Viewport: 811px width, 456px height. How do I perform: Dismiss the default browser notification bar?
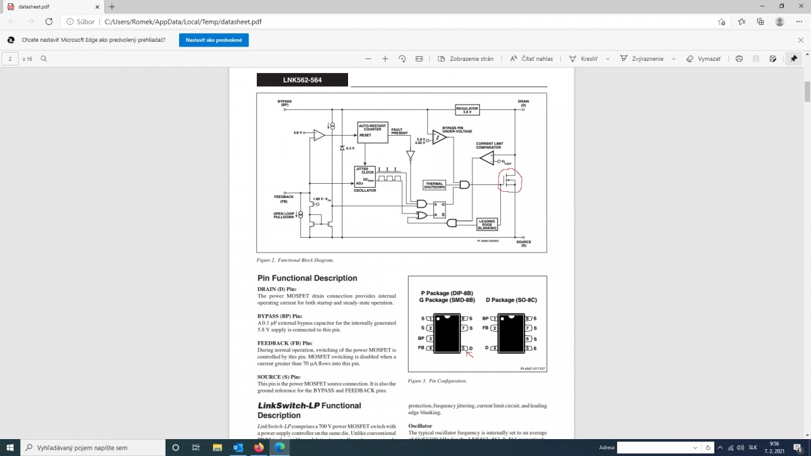coord(801,41)
